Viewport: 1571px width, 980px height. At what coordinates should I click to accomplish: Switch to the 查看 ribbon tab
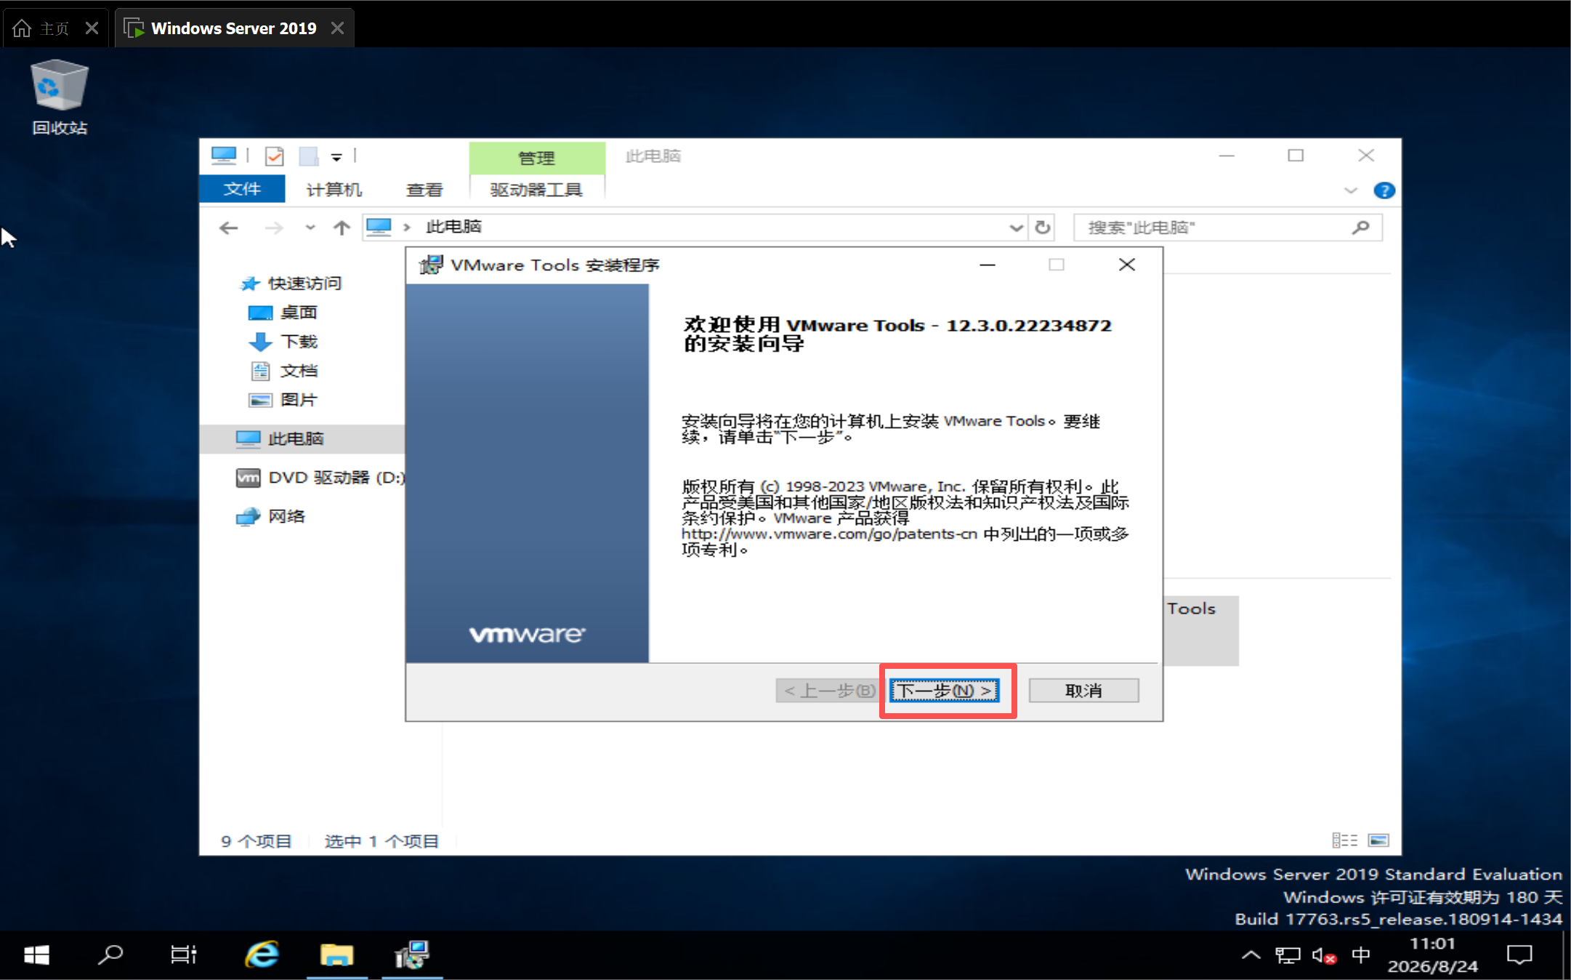(424, 190)
